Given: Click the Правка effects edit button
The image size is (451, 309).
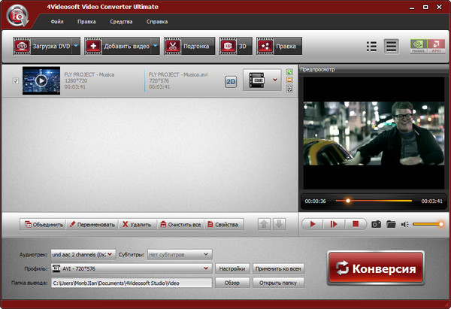Looking at the screenshot, I should coord(279,46).
